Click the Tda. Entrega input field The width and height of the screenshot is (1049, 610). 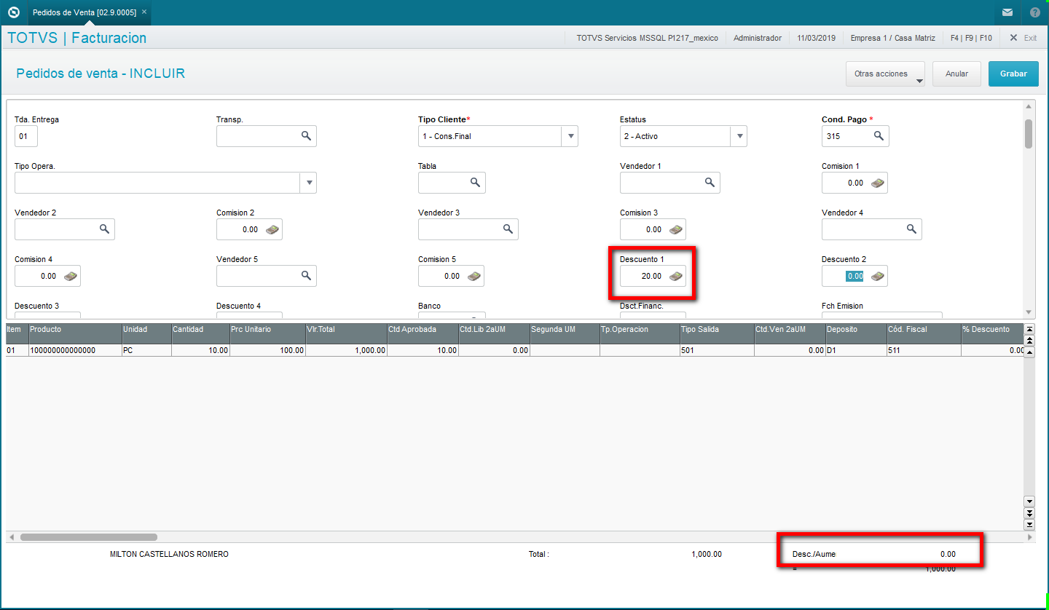26,136
